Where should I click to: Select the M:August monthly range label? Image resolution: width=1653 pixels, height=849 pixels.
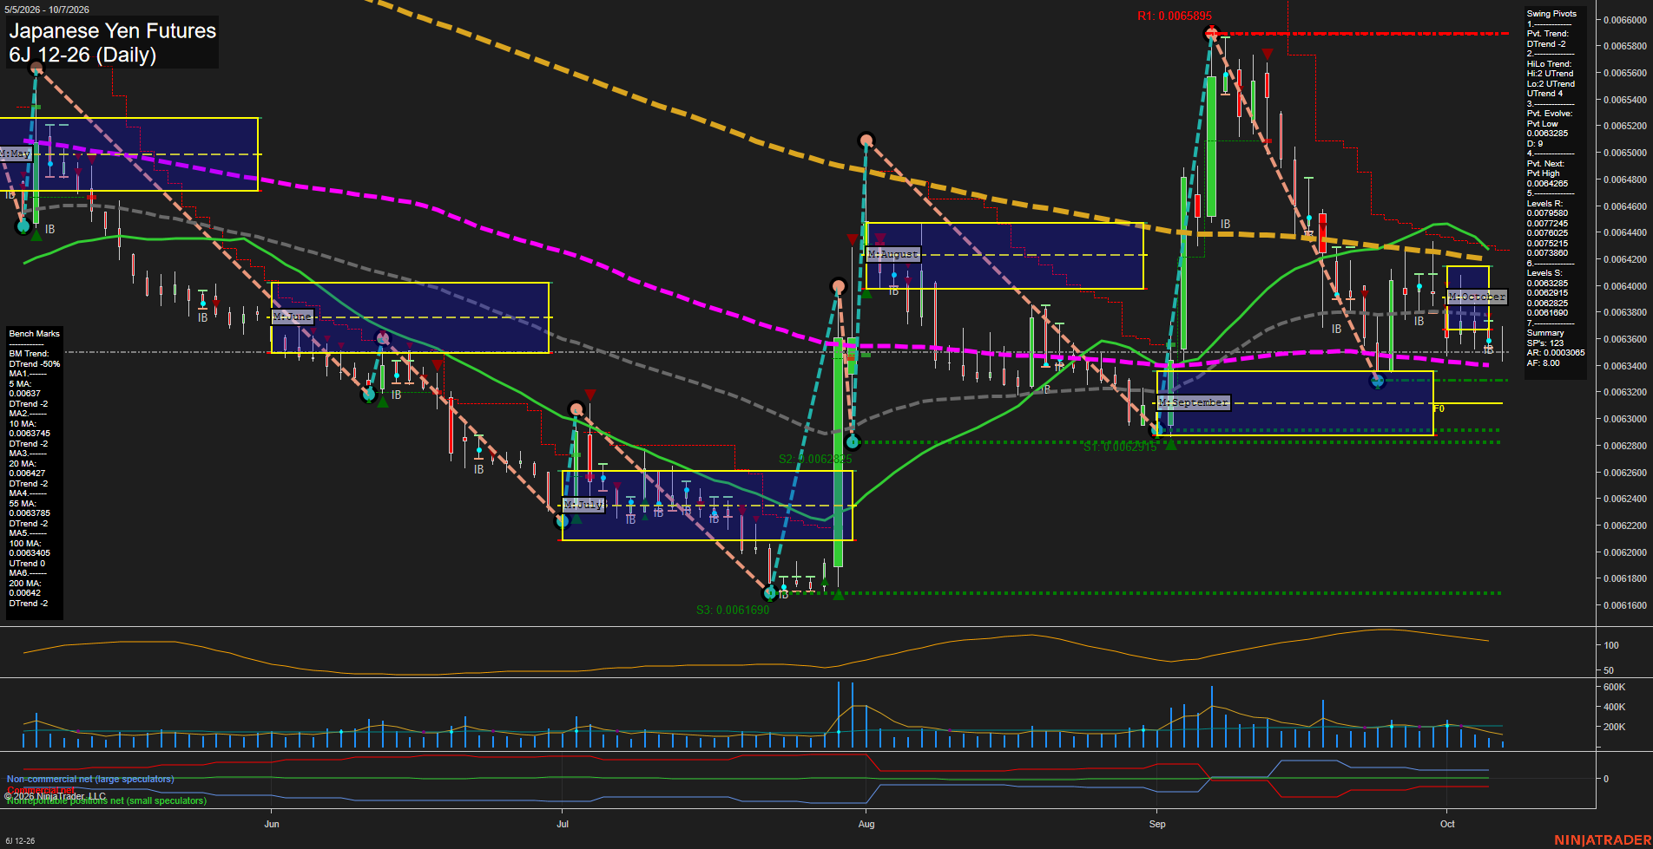[893, 254]
